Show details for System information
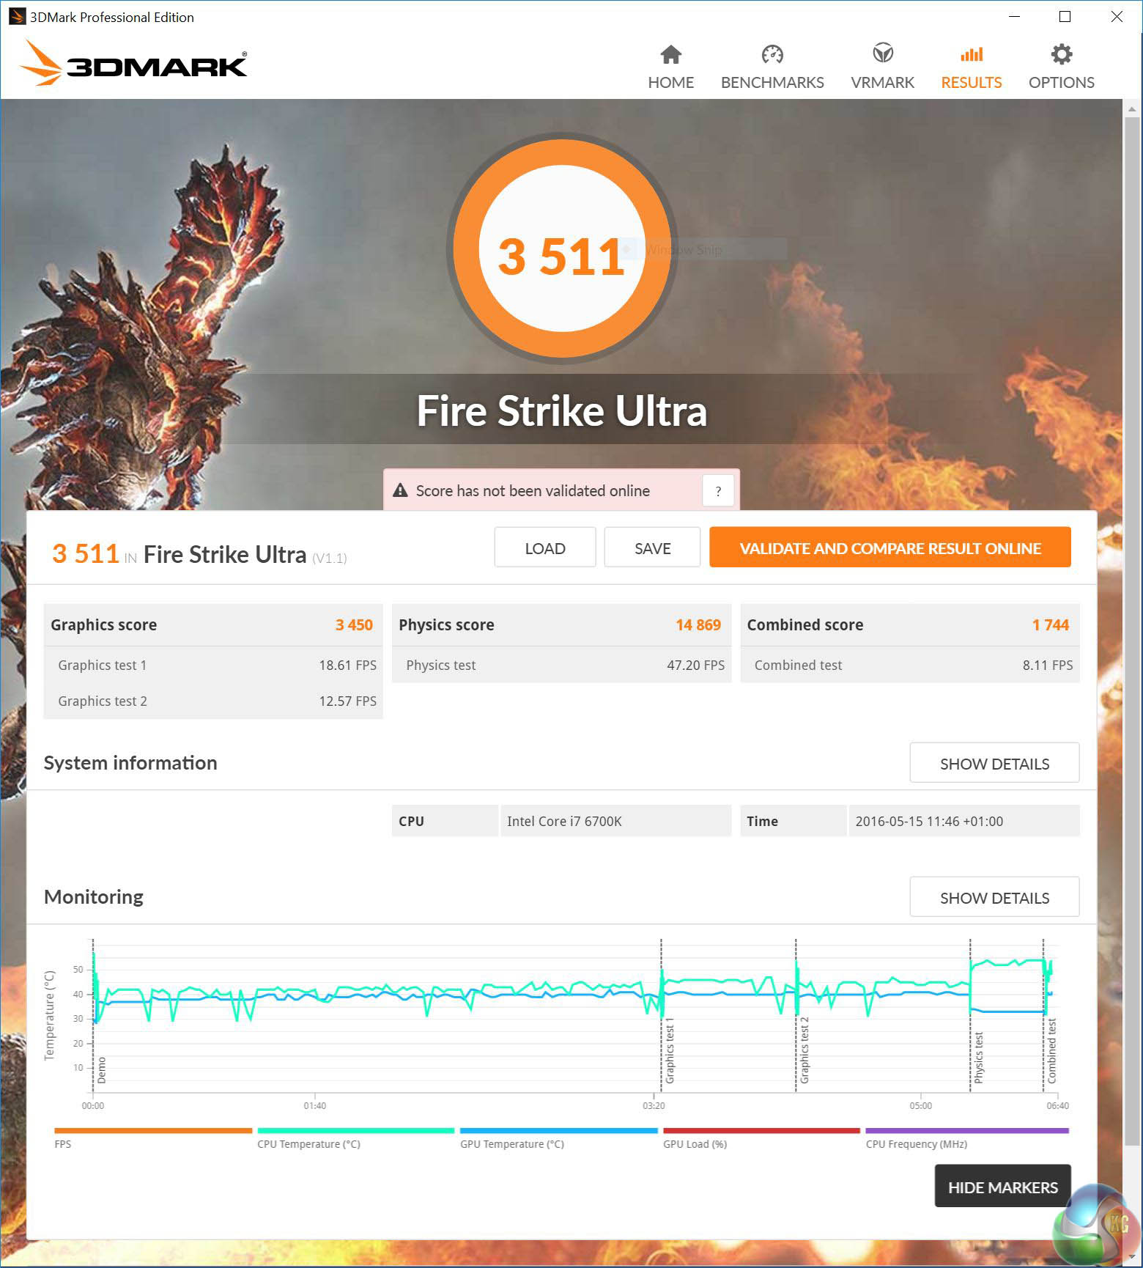 click(994, 763)
